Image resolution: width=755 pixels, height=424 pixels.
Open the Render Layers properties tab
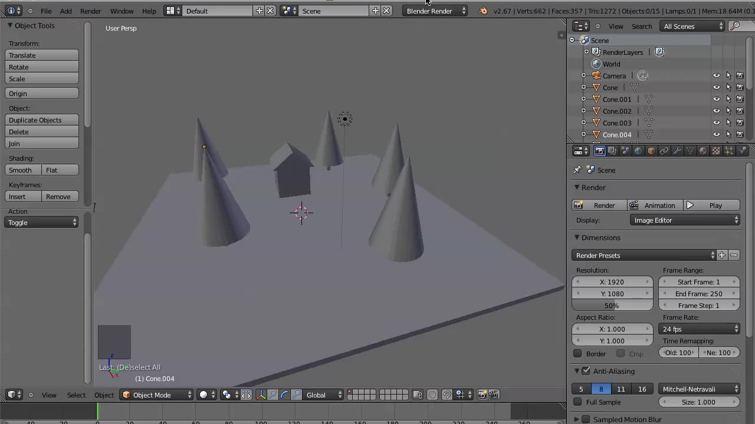point(612,151)
